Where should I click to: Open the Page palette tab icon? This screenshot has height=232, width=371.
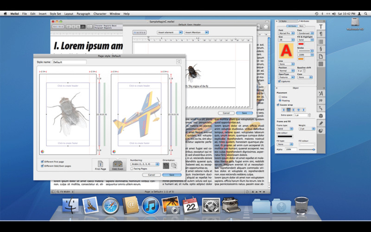pyautogui.click(x=320, y=56)
